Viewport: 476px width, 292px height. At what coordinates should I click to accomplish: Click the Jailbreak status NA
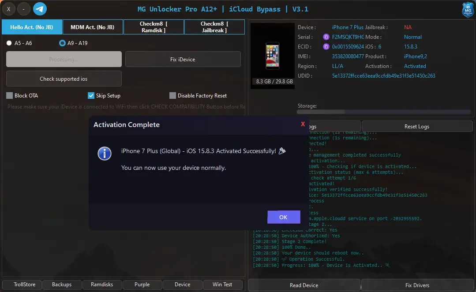pyautogui.click(x=408, y=27)
